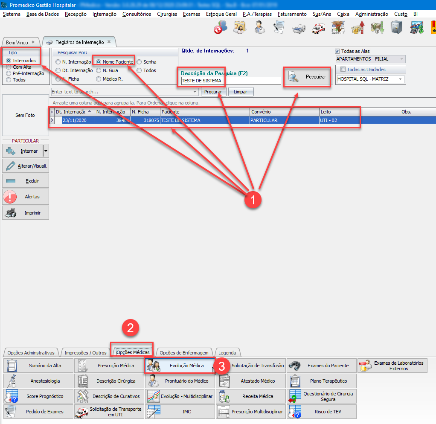The image size is (436, 424).
Task: Click the doctor icon in the top toolbar
Action: click(259, 28)
